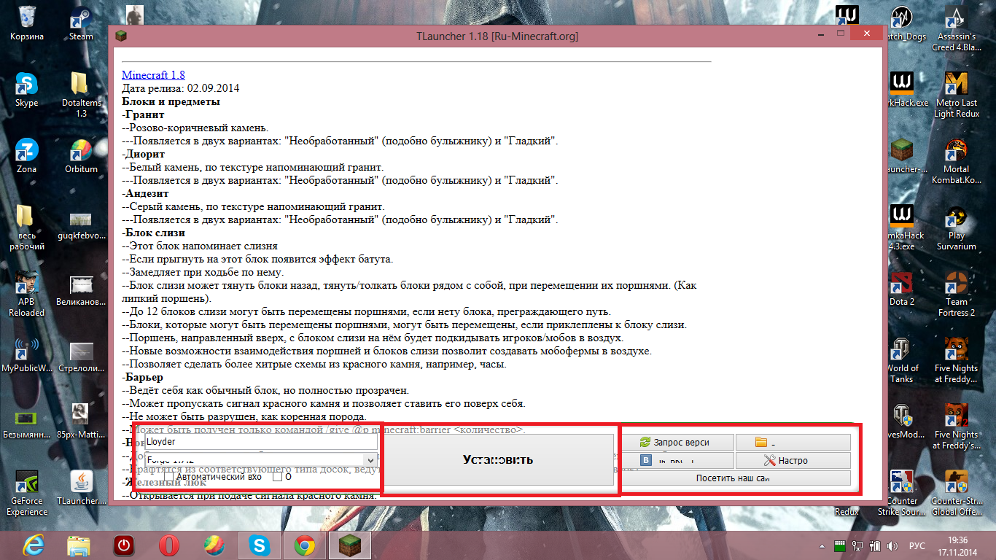996x560 pixels.
Task: Select the Orbitum desktop shortcut
Action: 81,155
